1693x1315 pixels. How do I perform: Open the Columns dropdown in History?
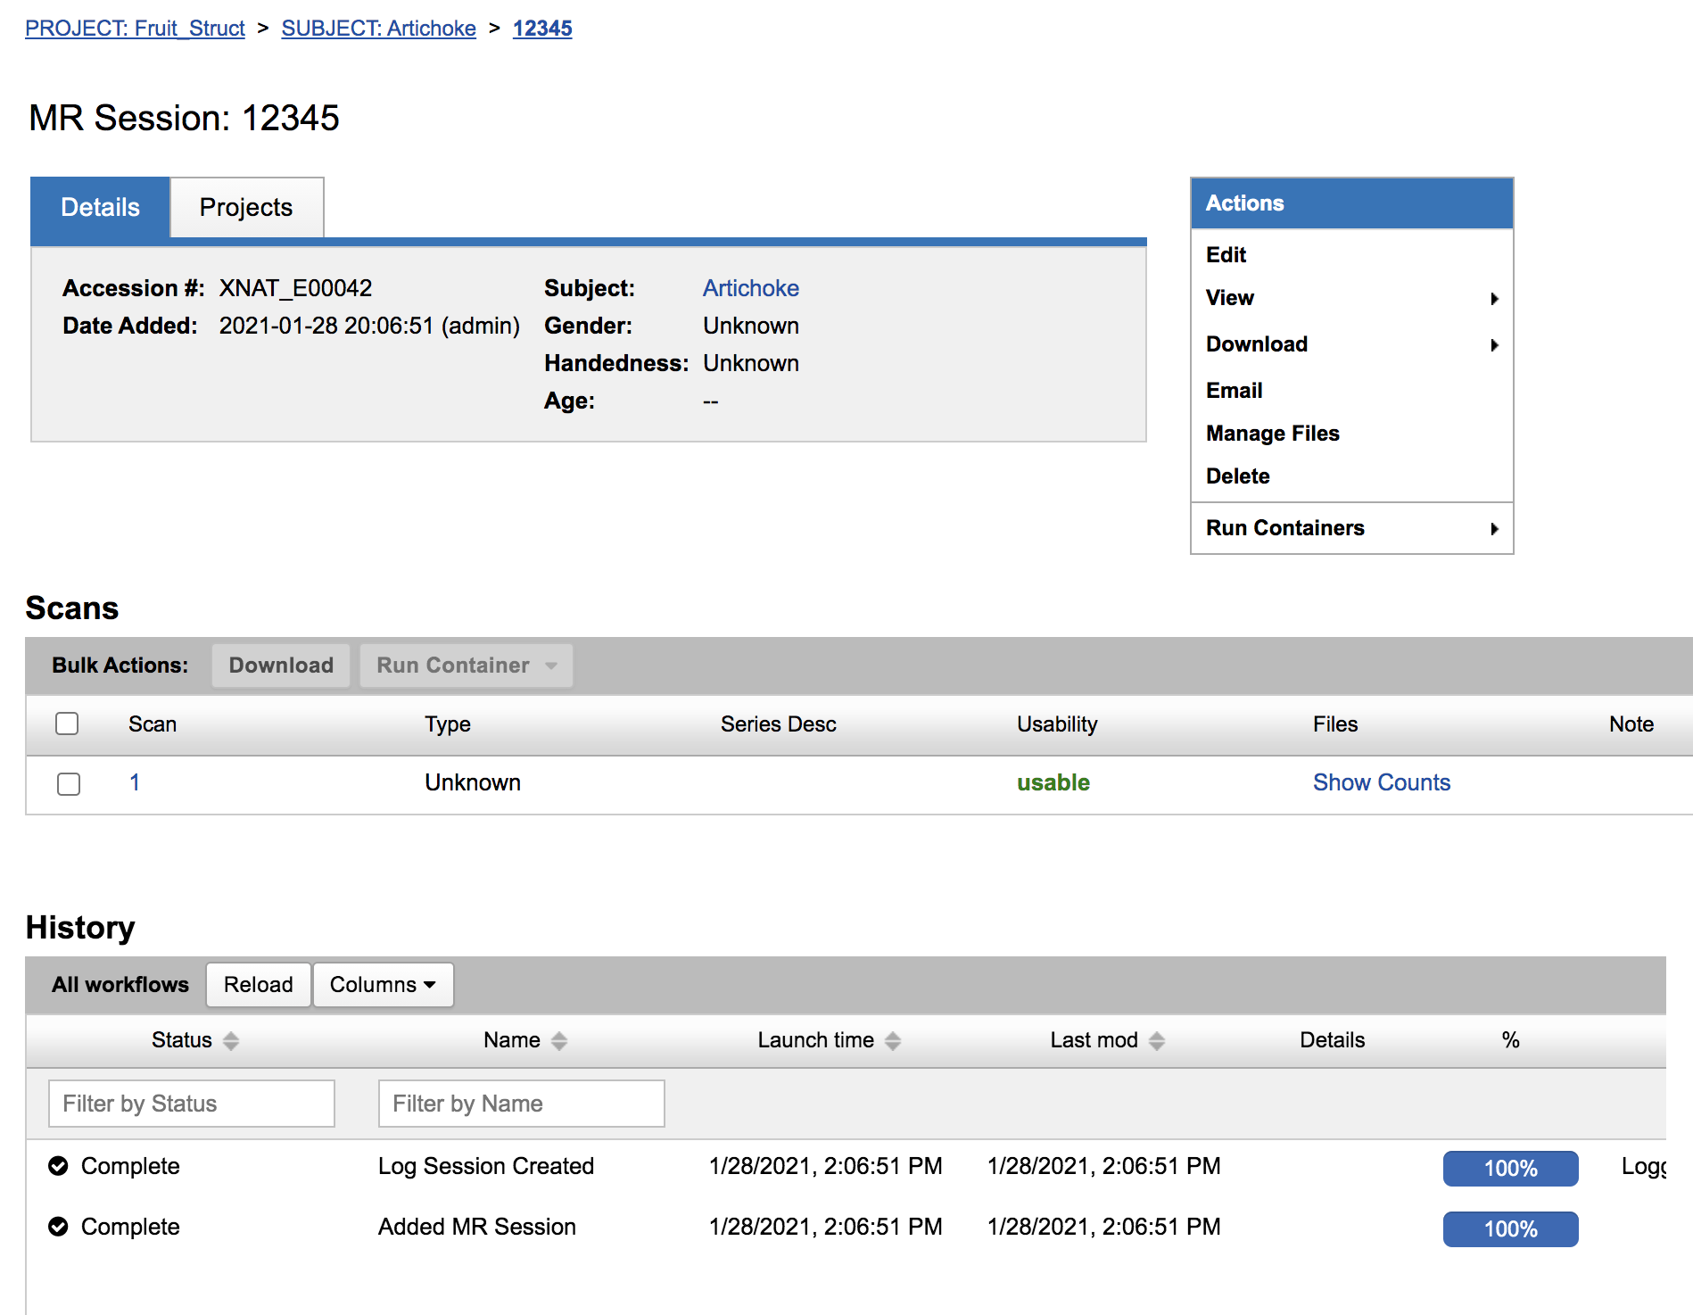tap(383, 984)
